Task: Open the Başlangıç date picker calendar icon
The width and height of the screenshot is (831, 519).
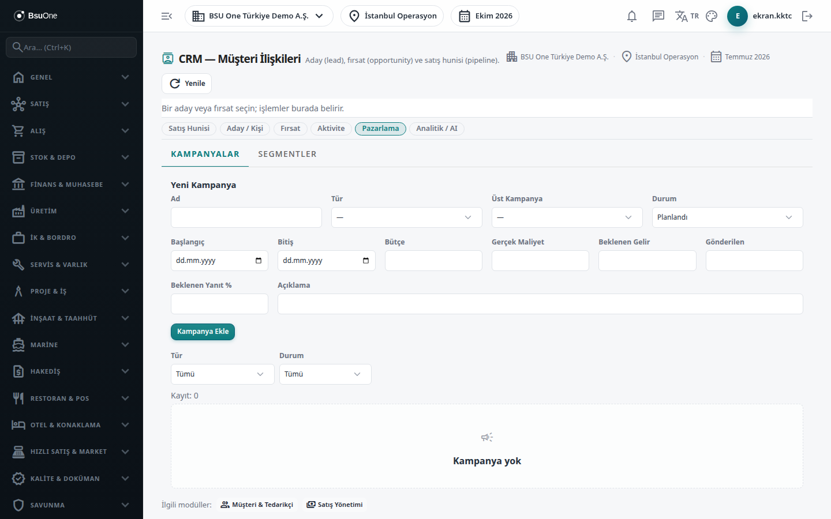Action: [259, 261]
